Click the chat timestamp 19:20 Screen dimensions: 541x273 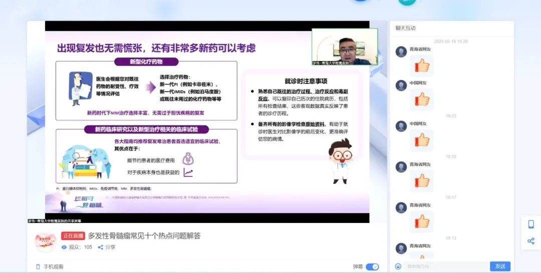pyautogui.click(x=451, y=156)
